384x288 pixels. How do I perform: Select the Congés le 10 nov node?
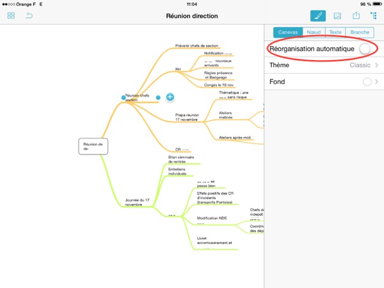coord(218,85)
